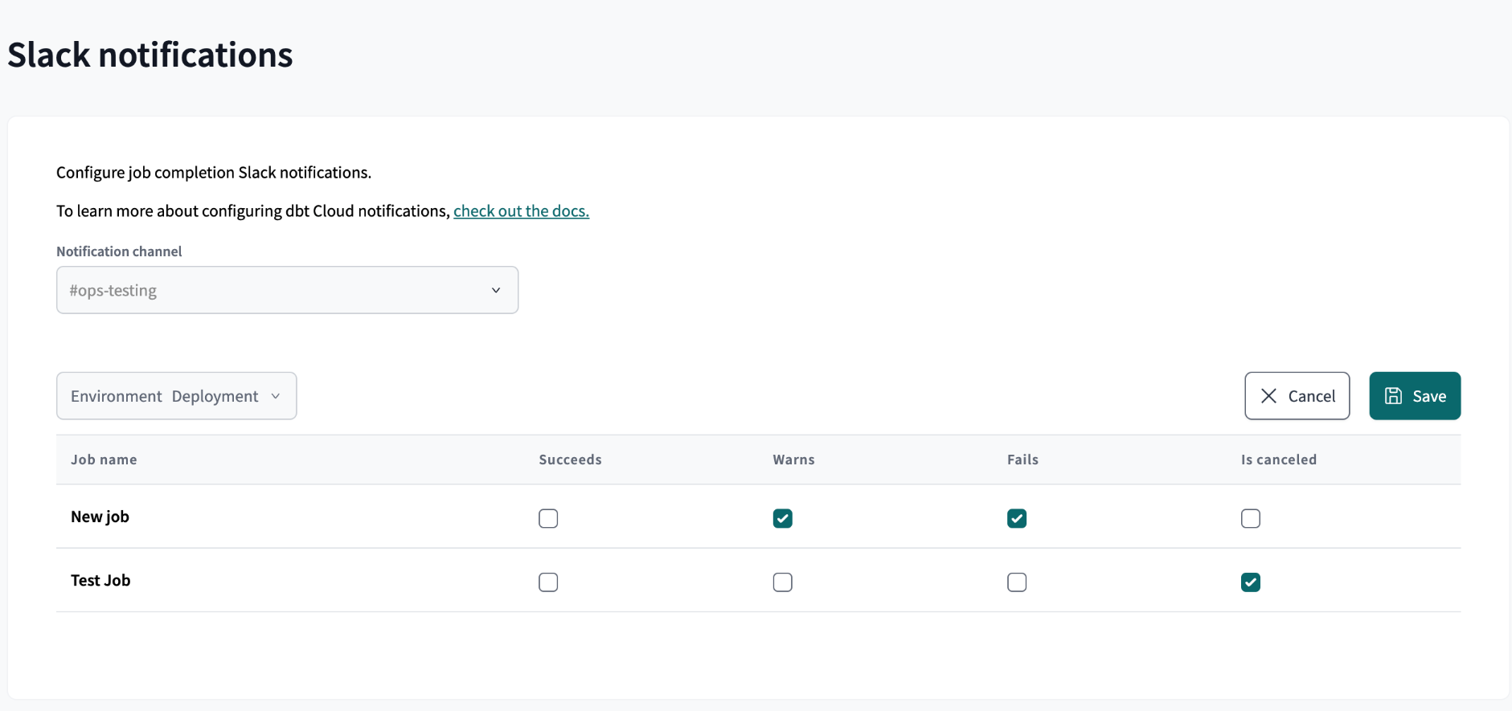The image size is (1512, 711).
Task: Uncheck Warns for New job
Action: coord(782,518)
